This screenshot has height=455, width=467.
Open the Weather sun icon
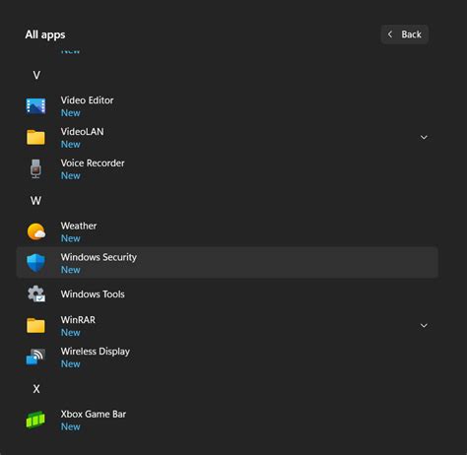(36, 231)
